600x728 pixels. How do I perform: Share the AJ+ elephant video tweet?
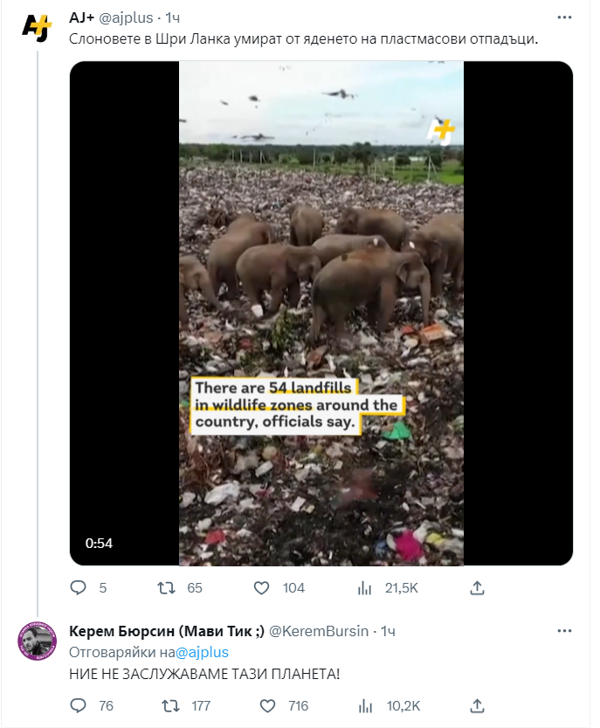click(477, 588)
